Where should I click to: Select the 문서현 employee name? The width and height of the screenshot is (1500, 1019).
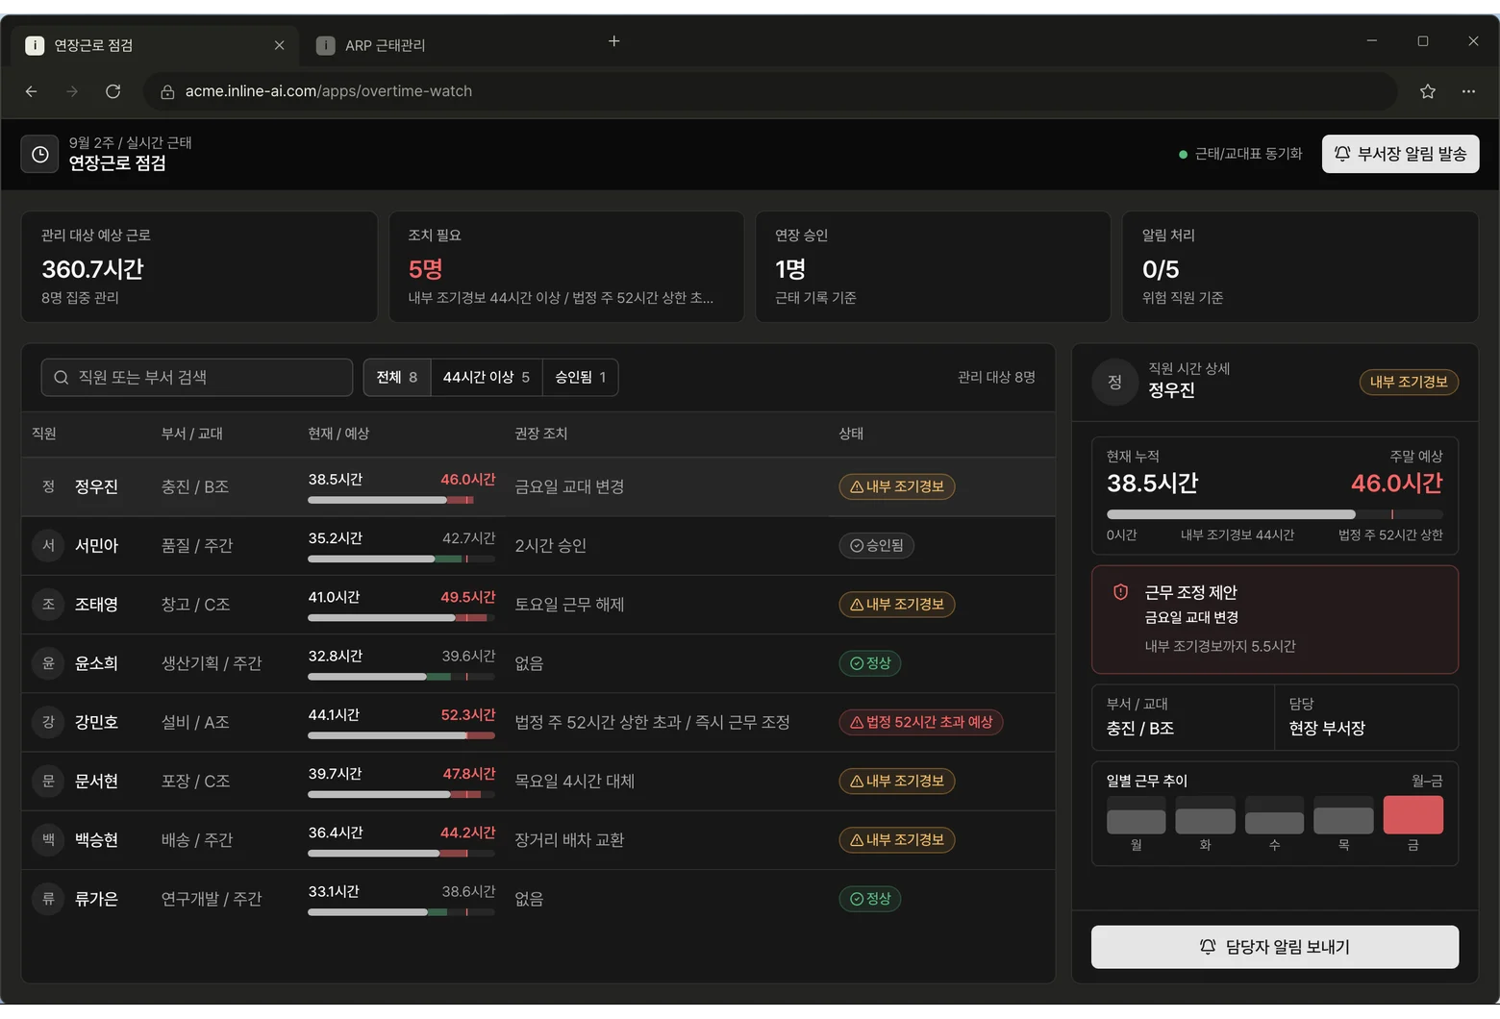click(x=96, y=782)
